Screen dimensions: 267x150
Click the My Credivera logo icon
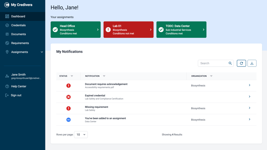7,5
